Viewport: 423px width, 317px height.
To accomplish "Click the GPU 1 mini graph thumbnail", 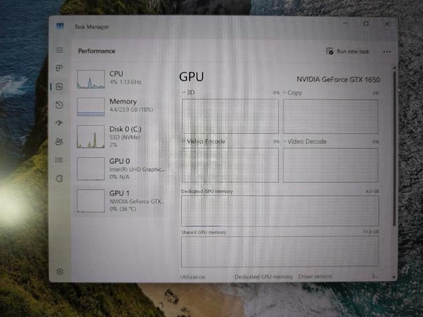I will [91, 201].
